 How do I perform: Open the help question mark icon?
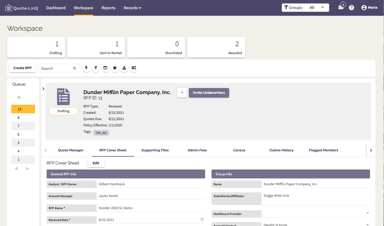[x=351, y=8]
